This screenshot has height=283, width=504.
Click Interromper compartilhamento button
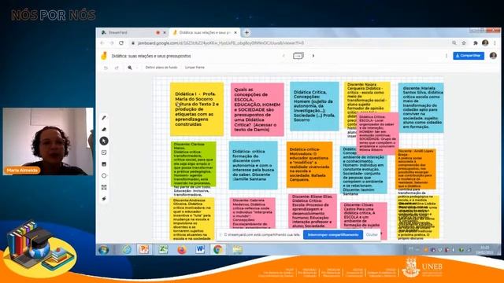[x=333, y=234]
